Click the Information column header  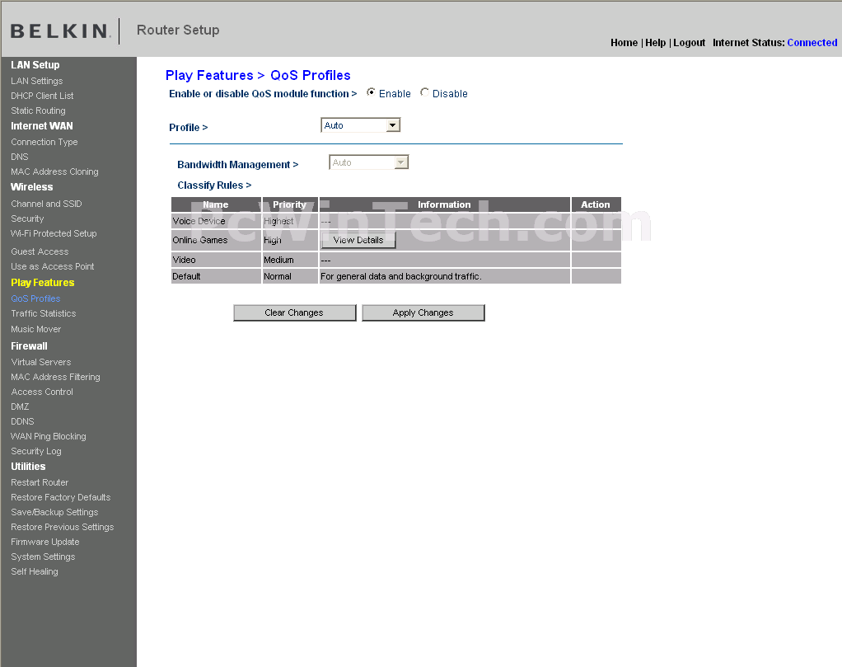(x=444, y=204)
